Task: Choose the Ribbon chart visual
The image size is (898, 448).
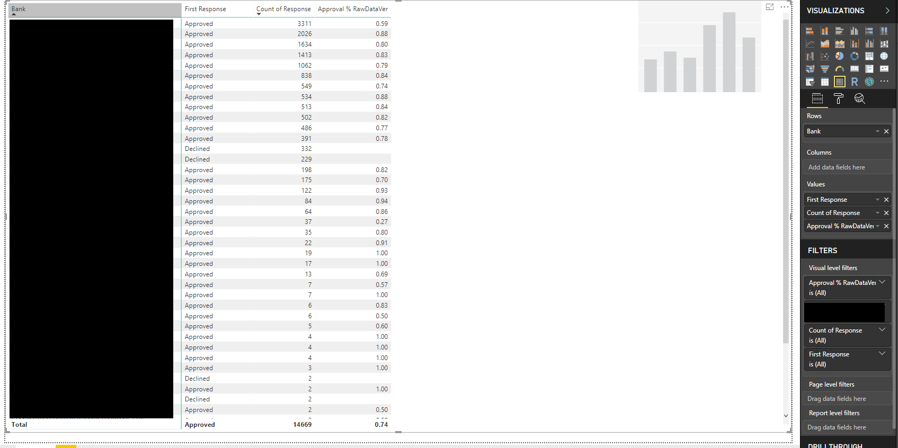Action: click(x=884, y=43)
